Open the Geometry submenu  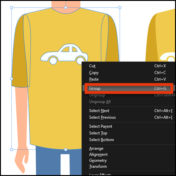point(129,161)
